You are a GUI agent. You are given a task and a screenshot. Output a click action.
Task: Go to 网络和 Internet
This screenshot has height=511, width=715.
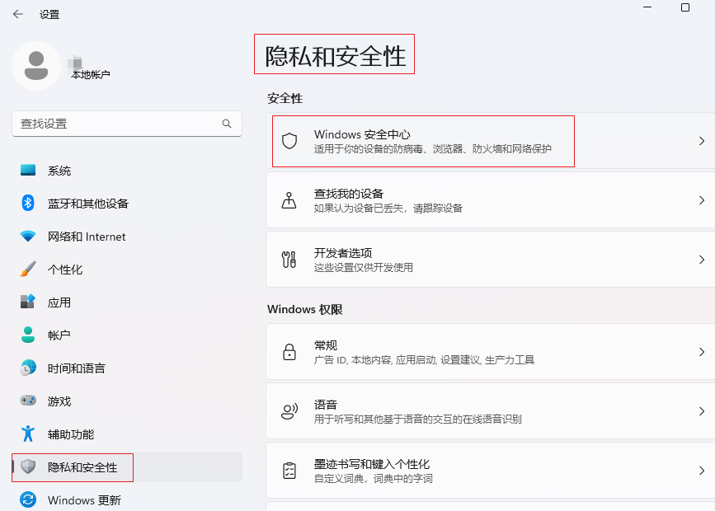click(127, 236)
